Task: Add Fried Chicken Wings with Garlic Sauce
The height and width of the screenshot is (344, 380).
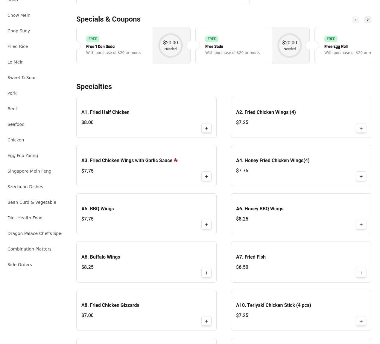Action: [206, 176]
